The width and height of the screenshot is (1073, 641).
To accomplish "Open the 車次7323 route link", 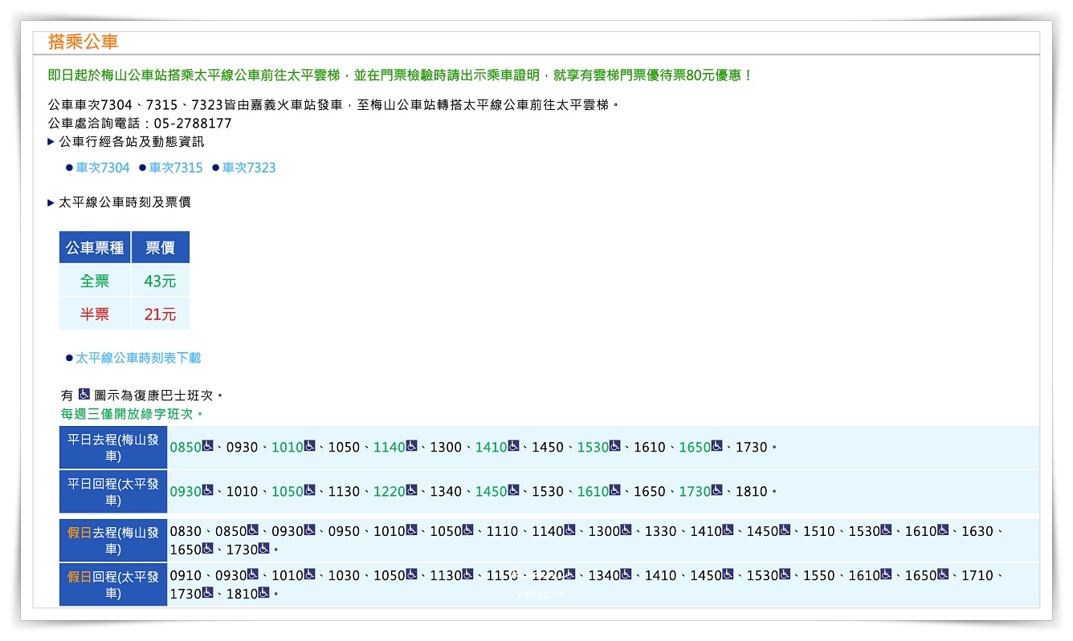I will [x=249, y=168].
